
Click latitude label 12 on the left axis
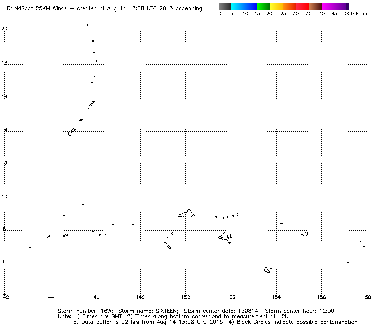[4, 164]
